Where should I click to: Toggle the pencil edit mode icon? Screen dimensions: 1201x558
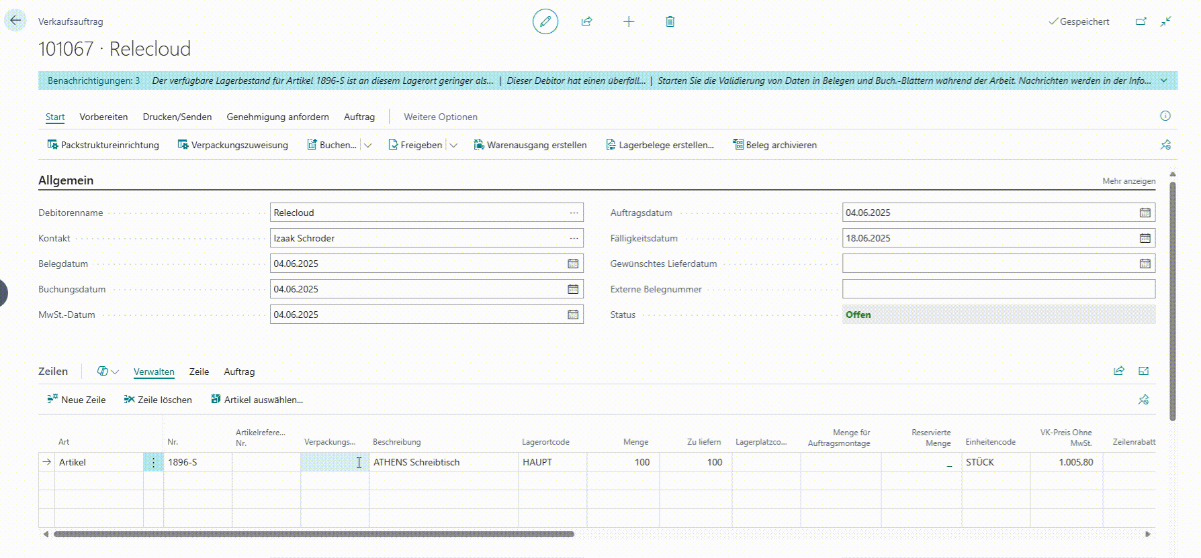545,21
